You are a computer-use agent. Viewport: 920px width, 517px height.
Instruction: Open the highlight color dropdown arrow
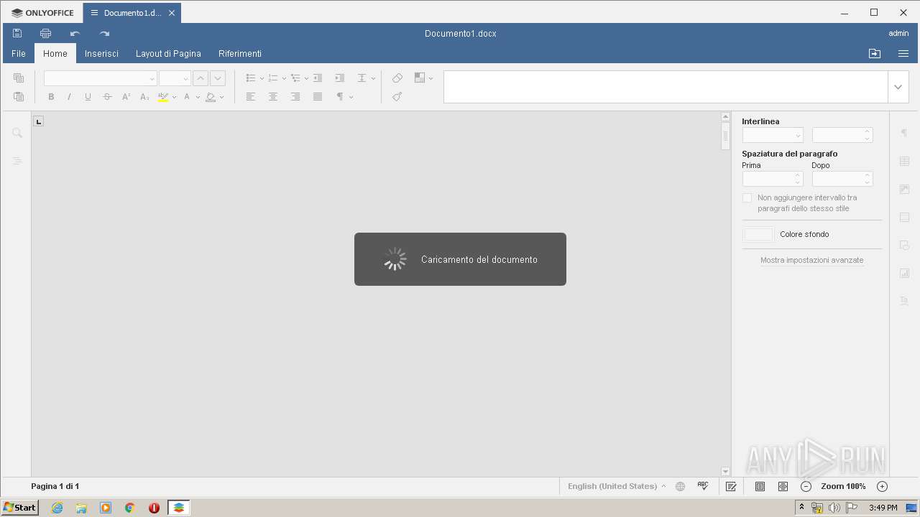[174, 97]
